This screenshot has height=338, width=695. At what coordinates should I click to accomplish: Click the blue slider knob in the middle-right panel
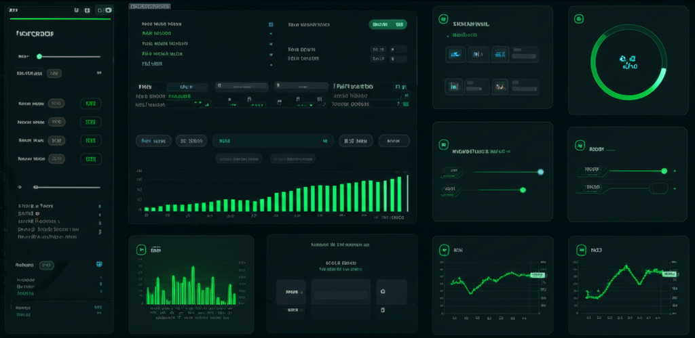[x=540, y=172]
